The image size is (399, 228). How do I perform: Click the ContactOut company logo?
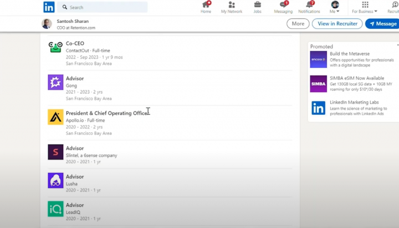click(x=55, y=48)
